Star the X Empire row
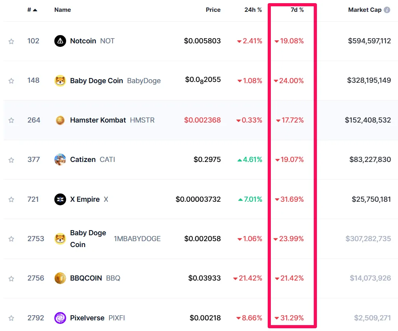Viewport: 398px width, 331px height. point(11,199)
